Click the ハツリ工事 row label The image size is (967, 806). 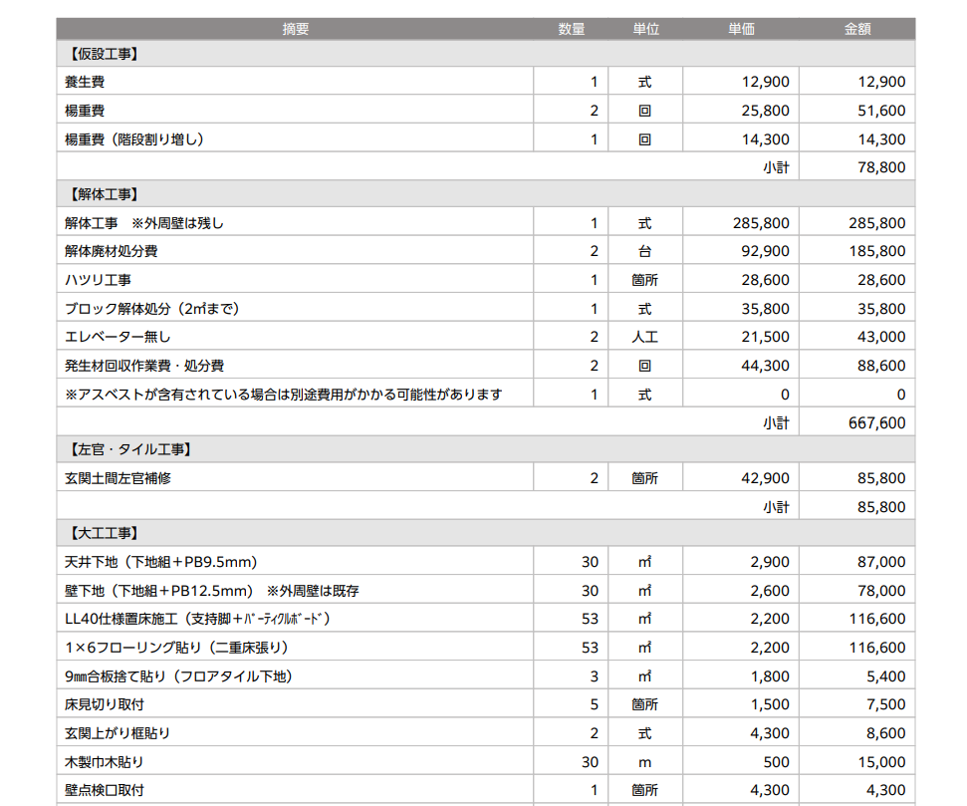pyautogui.click(x=98, y=280)
